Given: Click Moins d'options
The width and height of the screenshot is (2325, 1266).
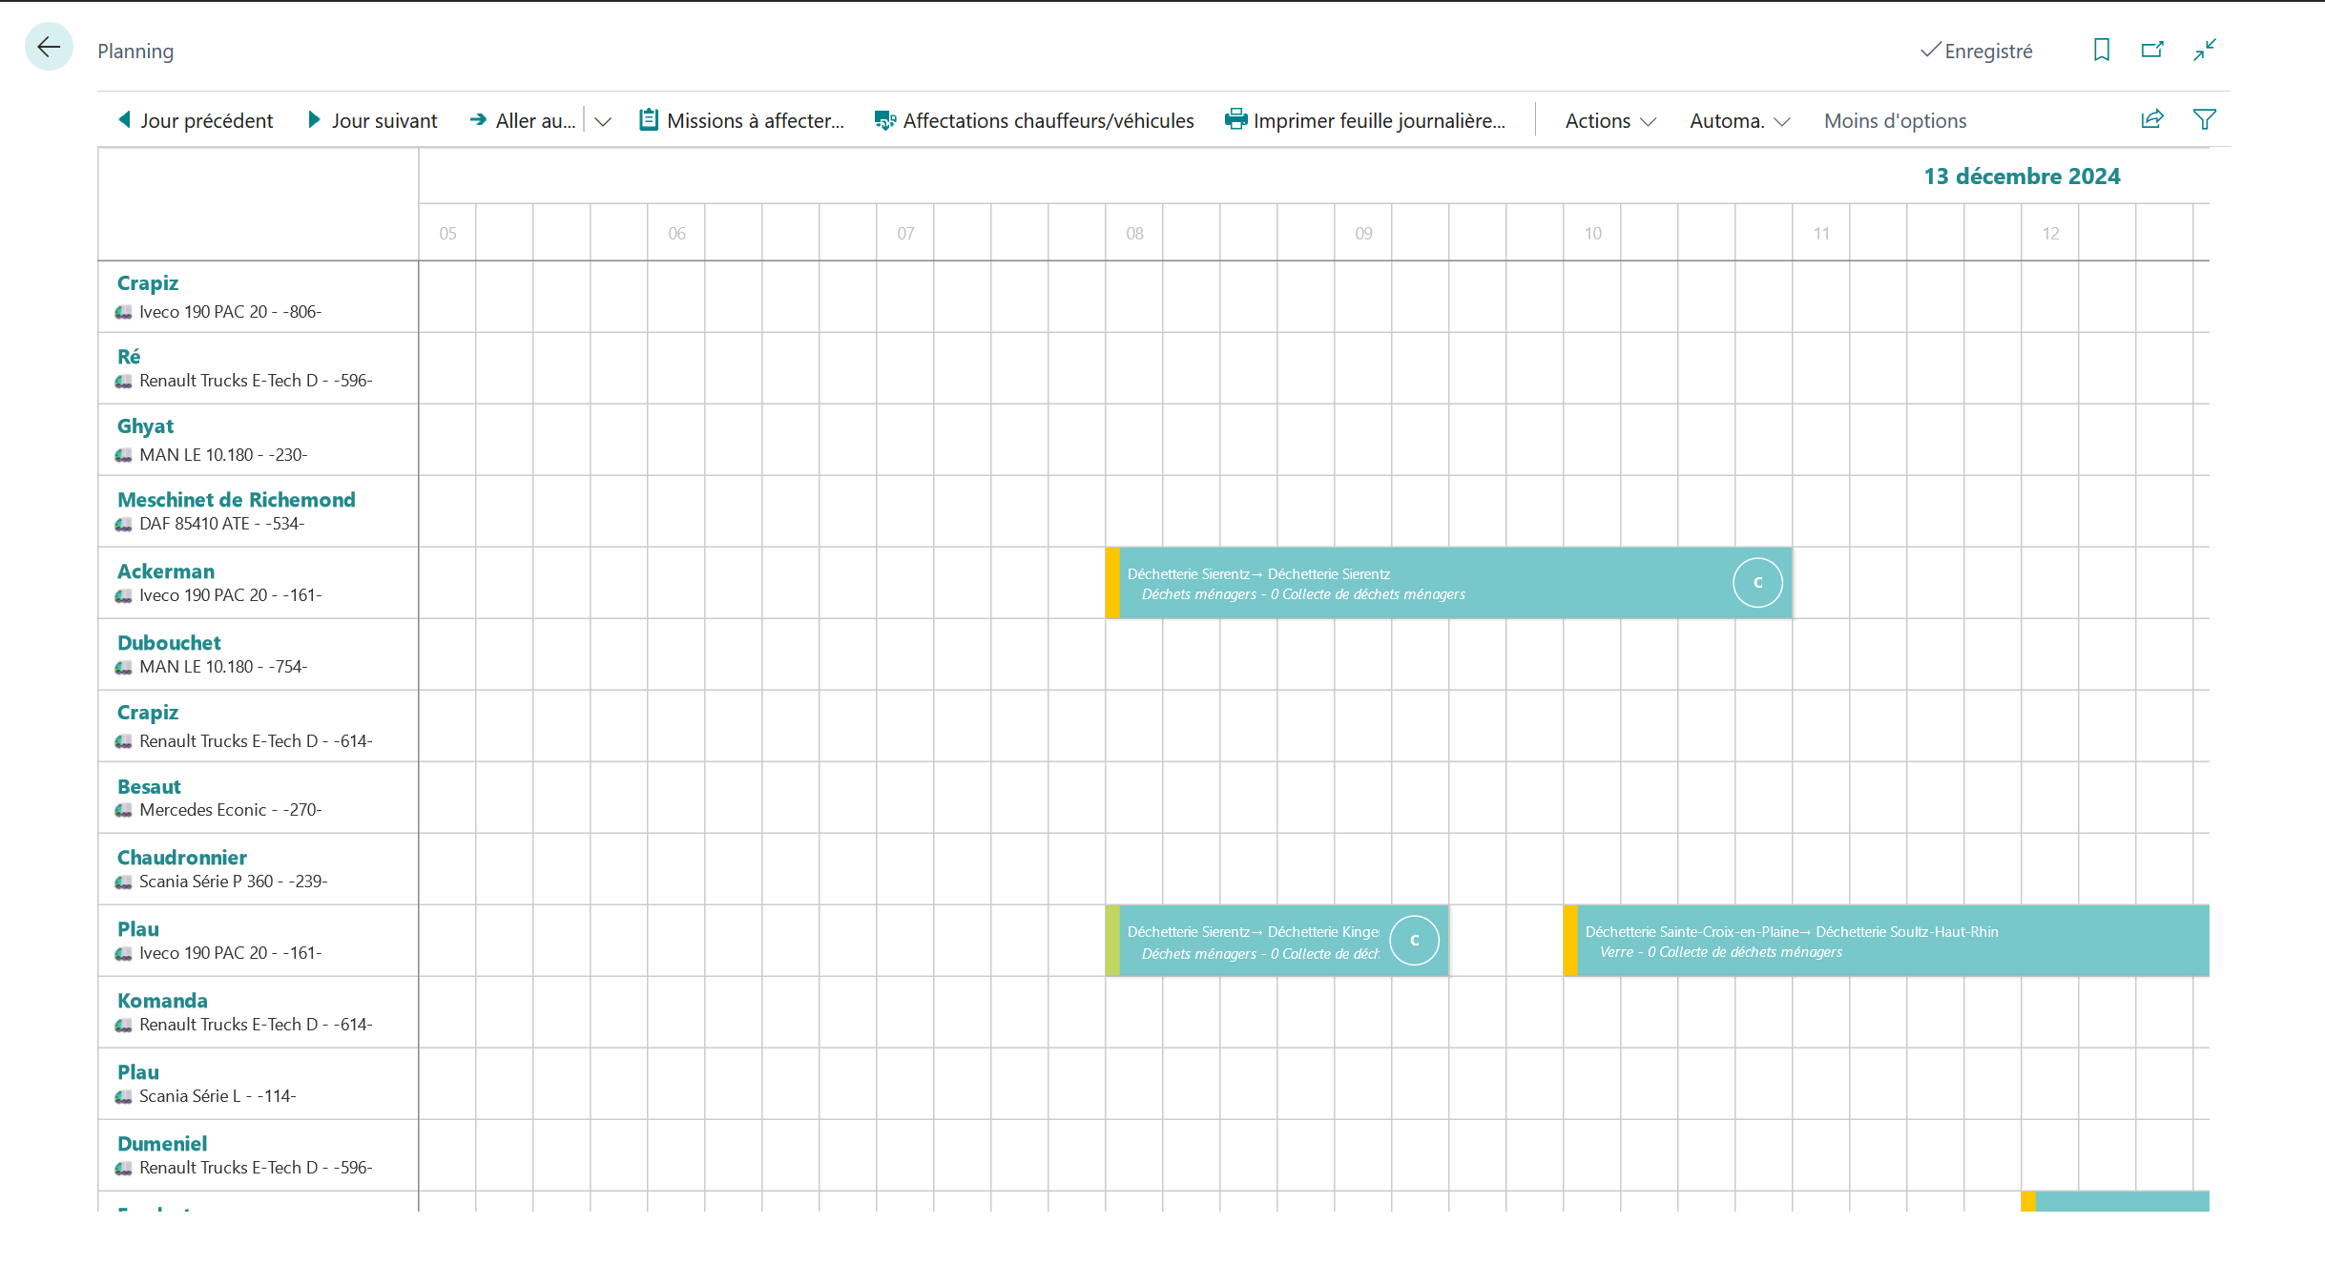Looking at the screenshot, I should 1895,121.
